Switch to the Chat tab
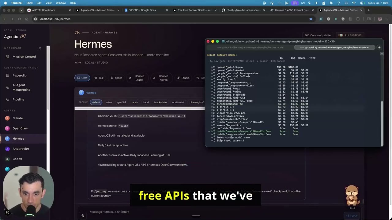Image resolution: width=392 pixels, height=220 pixels. pyautogui.click(x=82, y=78)
